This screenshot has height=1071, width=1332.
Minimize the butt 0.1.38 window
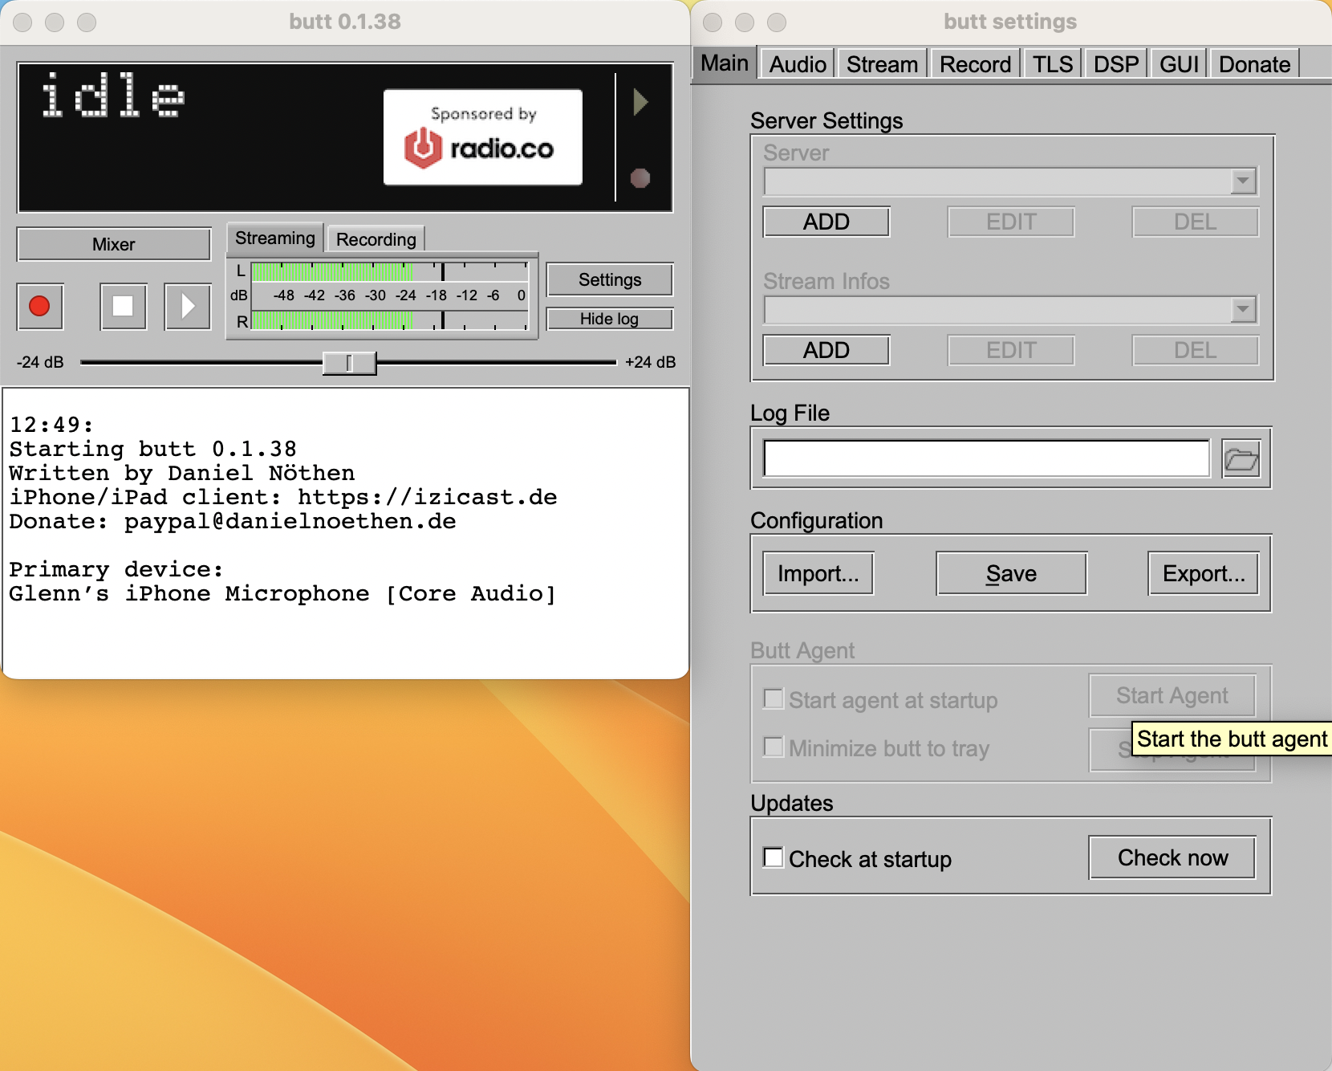coord(55,22)
